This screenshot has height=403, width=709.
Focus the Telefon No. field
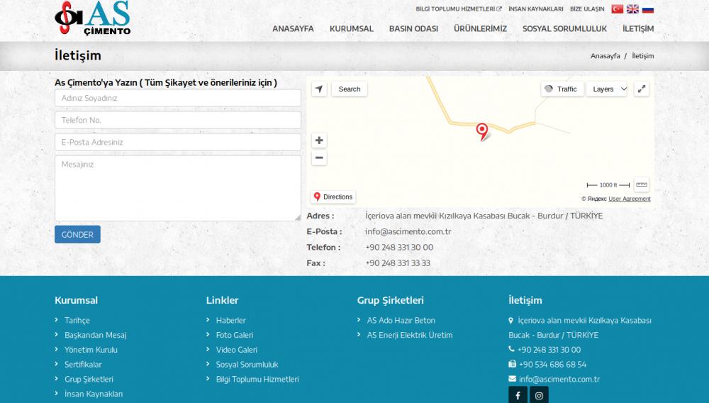(x=178, y=120)
